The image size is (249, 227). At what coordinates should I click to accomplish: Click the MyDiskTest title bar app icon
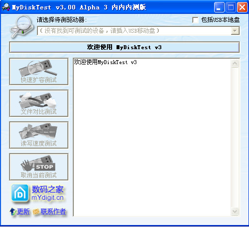point(6,7)
